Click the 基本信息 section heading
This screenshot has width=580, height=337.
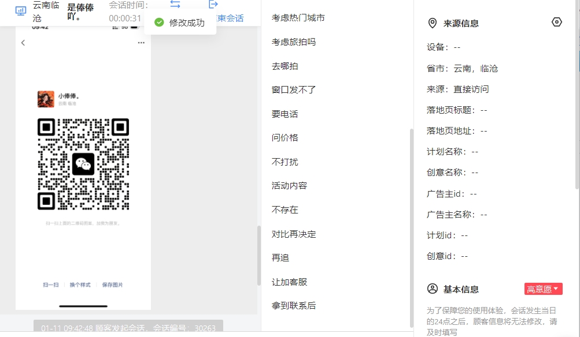(x=461, y=289)
